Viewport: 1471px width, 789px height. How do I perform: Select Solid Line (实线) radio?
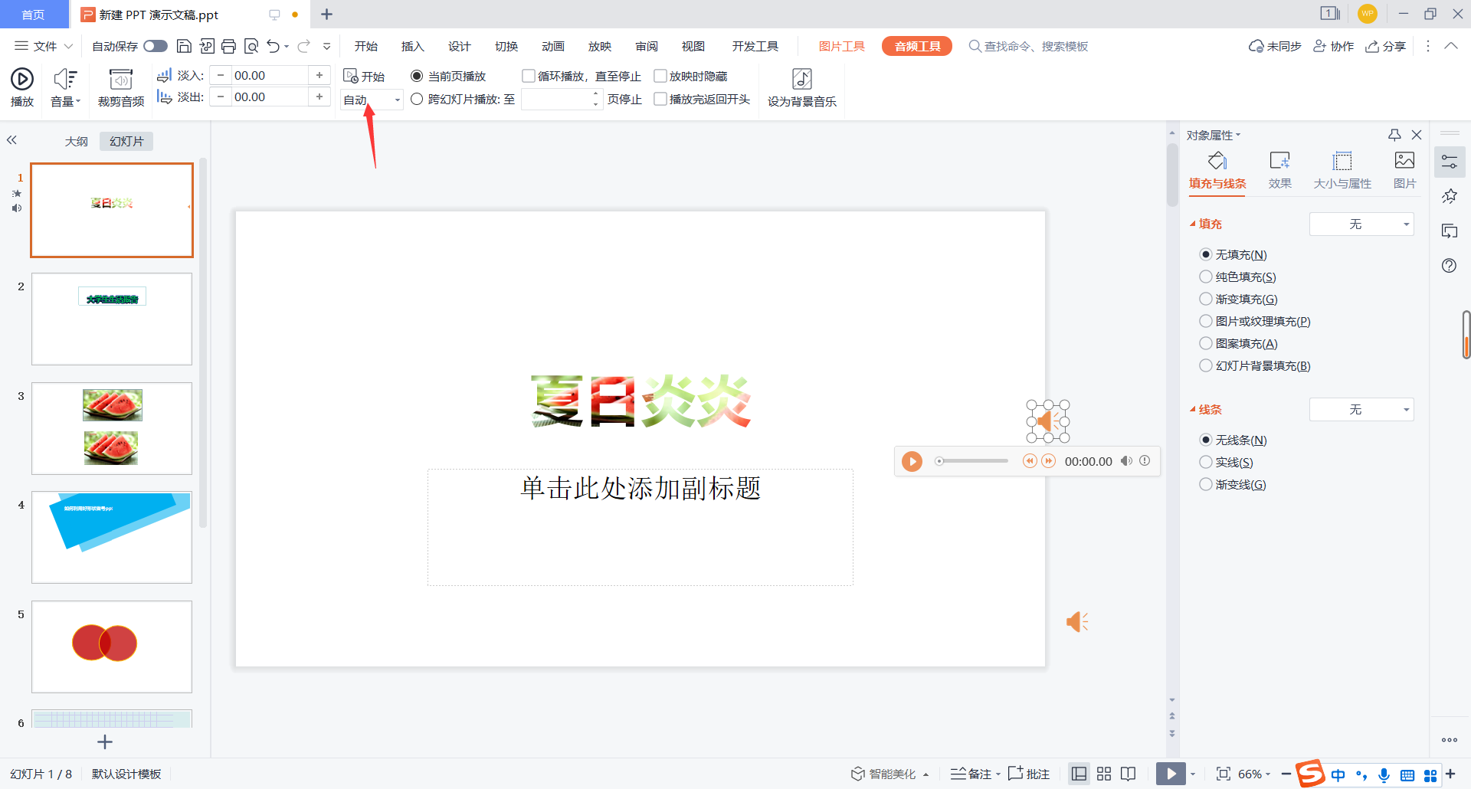(1206, 462)
